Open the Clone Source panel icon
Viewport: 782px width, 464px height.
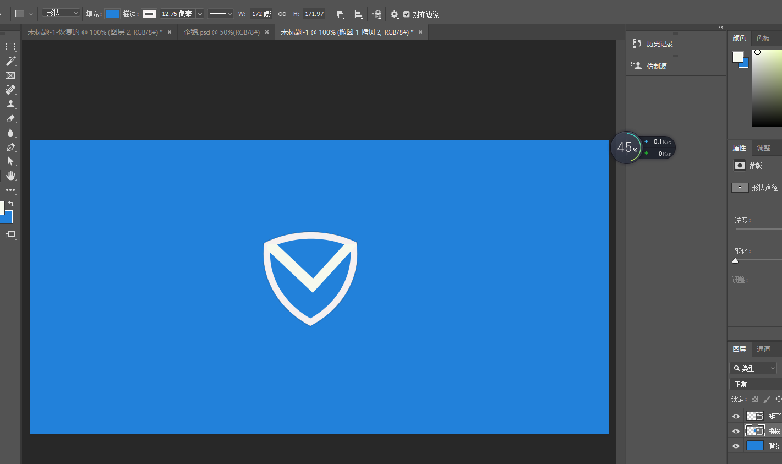[637, 66]
